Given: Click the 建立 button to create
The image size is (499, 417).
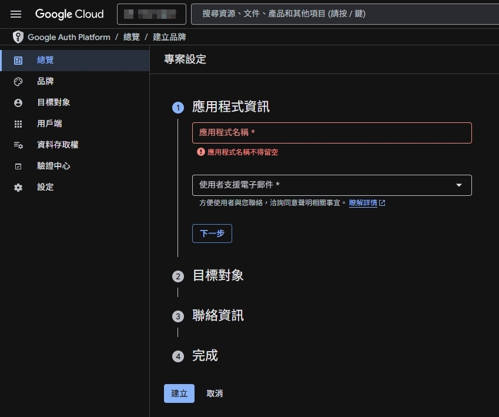Looking at the screenshot, I should 179,393.
